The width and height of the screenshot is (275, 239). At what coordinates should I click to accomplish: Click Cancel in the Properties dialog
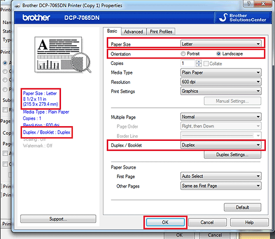pos(207,222)
